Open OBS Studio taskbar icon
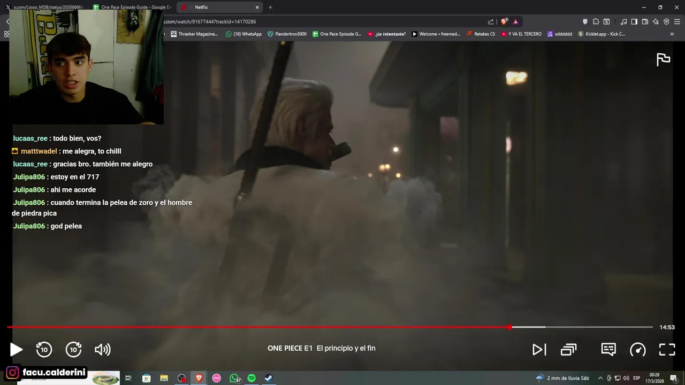This screenshot has width=685, height=385. (x=181, y=378)
